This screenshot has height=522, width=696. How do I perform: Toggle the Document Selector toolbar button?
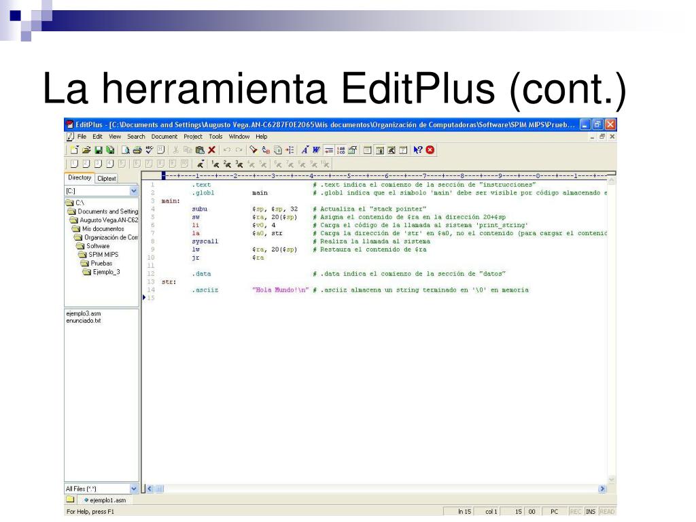[403, 150]
